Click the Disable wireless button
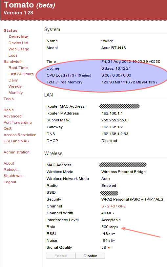Screen dimensions: 167x267 coord(90,256)
